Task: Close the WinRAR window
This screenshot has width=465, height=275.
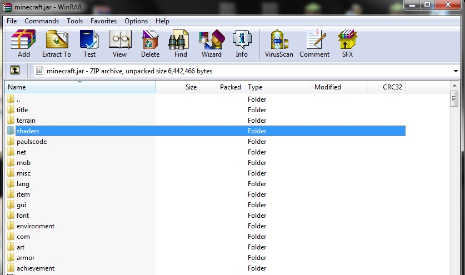Action: 448,5
